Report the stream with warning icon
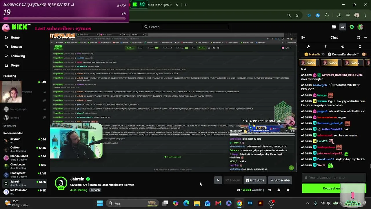 279,190
